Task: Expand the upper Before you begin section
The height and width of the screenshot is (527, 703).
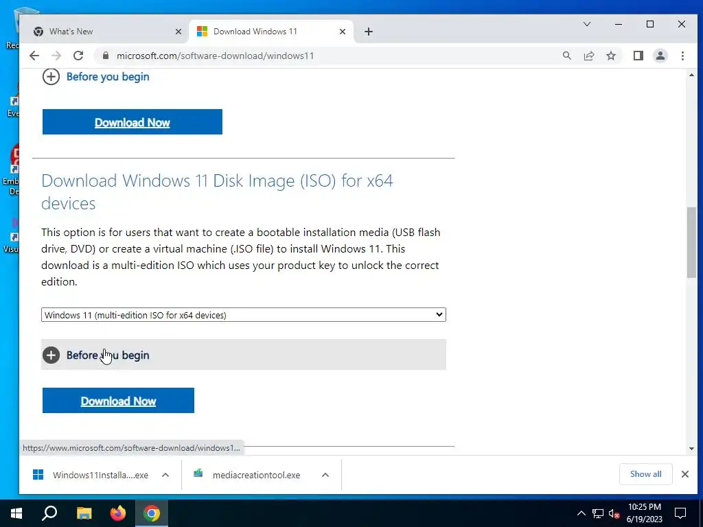Action: pos(96,77)
